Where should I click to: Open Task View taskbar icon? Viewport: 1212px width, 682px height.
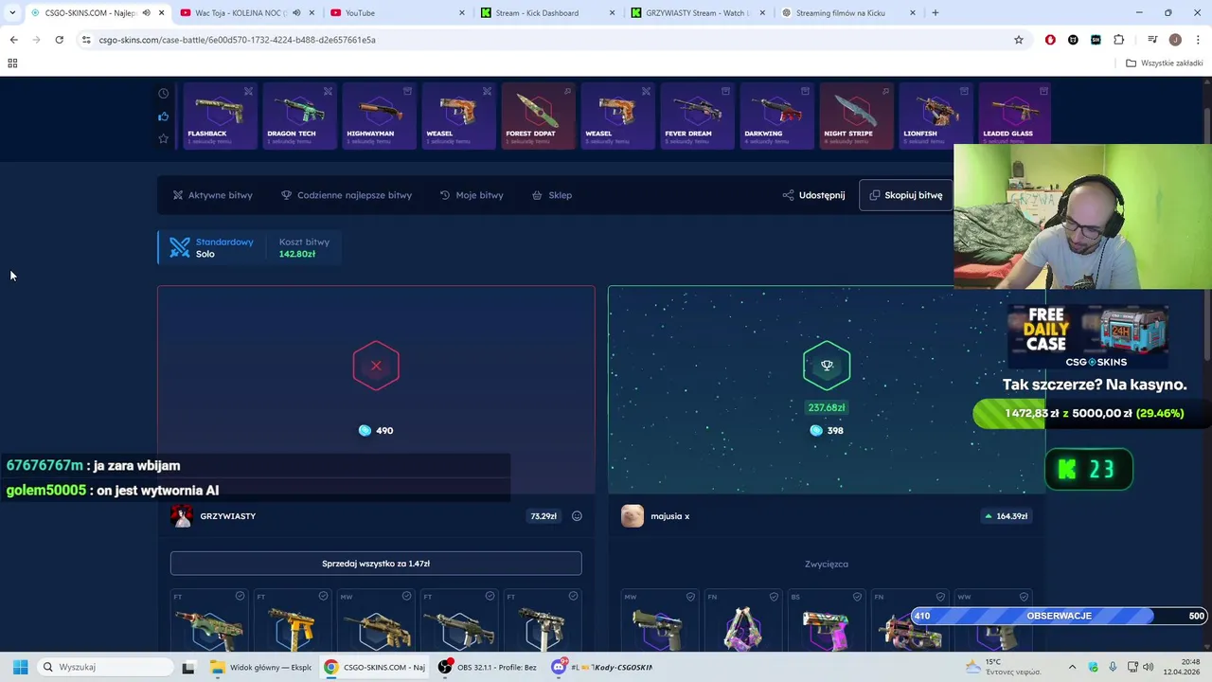tap(187, 667)
